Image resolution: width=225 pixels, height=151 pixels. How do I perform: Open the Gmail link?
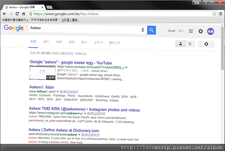click(171, 31)
